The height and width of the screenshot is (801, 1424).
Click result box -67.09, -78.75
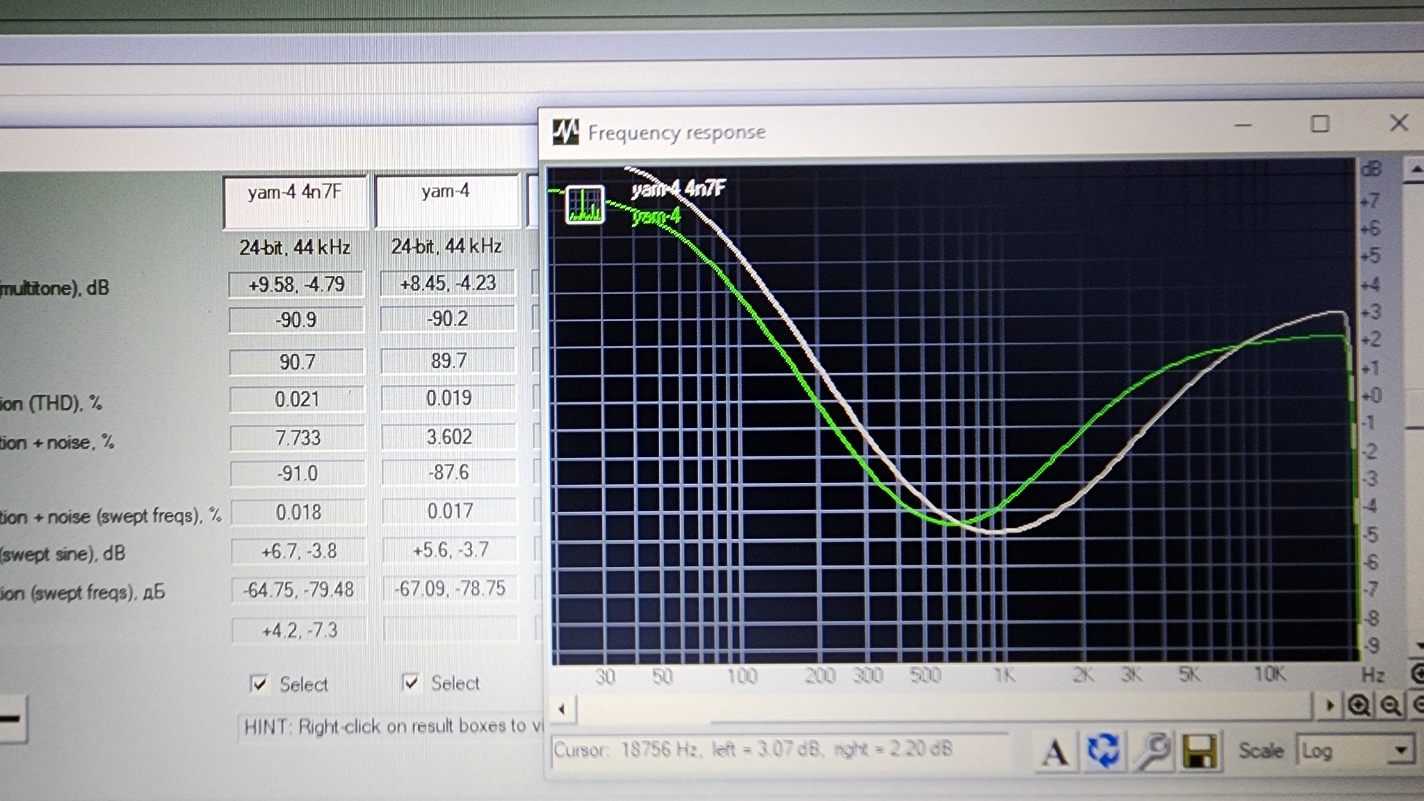[x=451, y=589]
